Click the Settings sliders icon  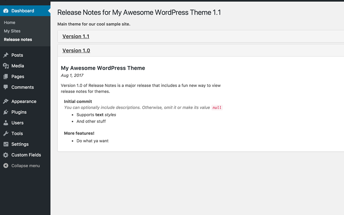[x=6, y=144]
